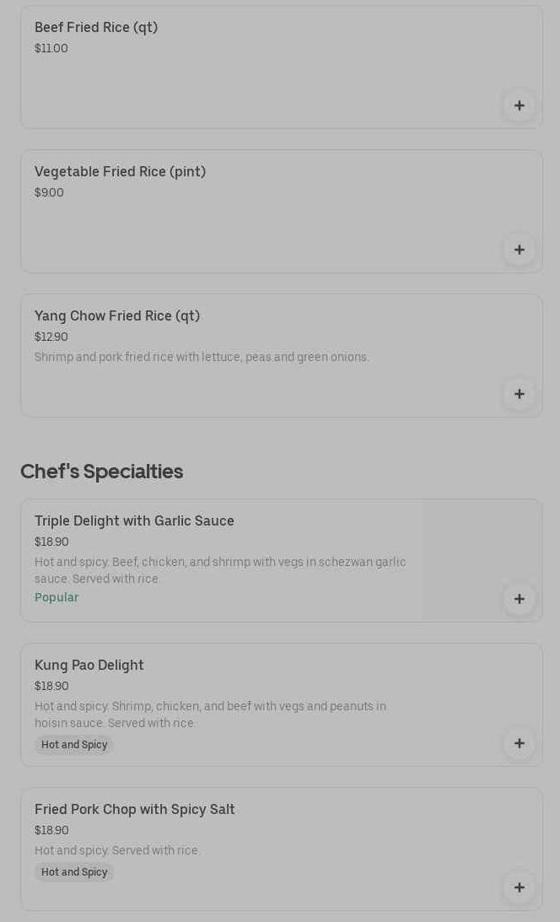Image resolution: width=560 pixels, height=922 pixels.
Task: Click the $11.00 price of Beef Fried Rice
Action: (x=51, y=48)
